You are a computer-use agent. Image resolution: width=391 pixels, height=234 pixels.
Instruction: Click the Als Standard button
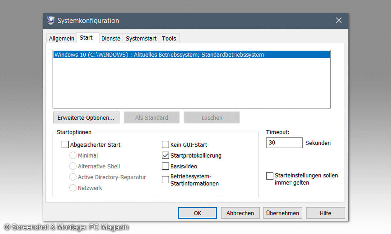[152, 118]
